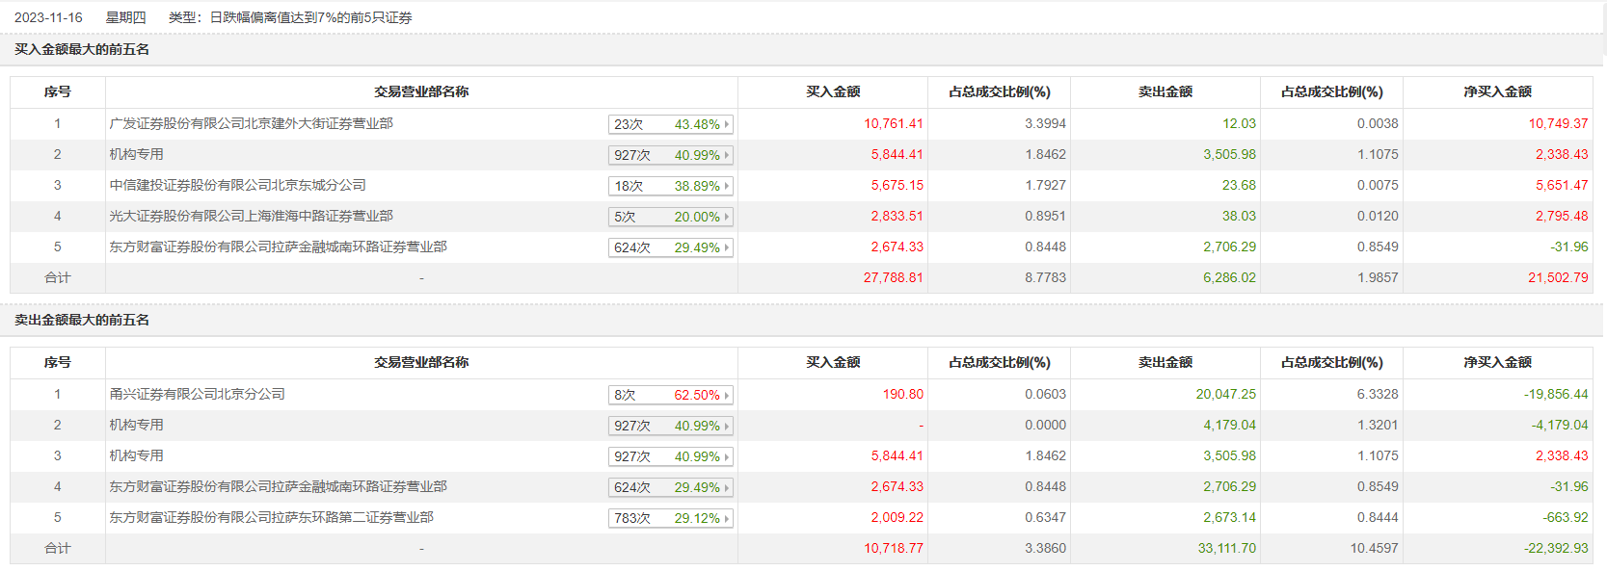Open 东方财富拉萨金融城南环路 in top-buyers table
The width and height of the screenshot is (1607, 571).
pyautogui.click(x=278, y=247)
